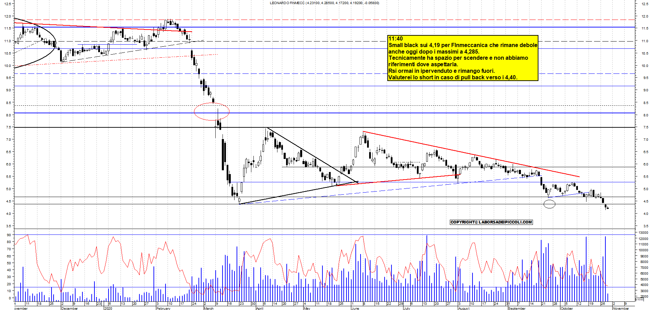649x310 pixels.
Task: Click the "February" label on the time axis
Action: 163,308
